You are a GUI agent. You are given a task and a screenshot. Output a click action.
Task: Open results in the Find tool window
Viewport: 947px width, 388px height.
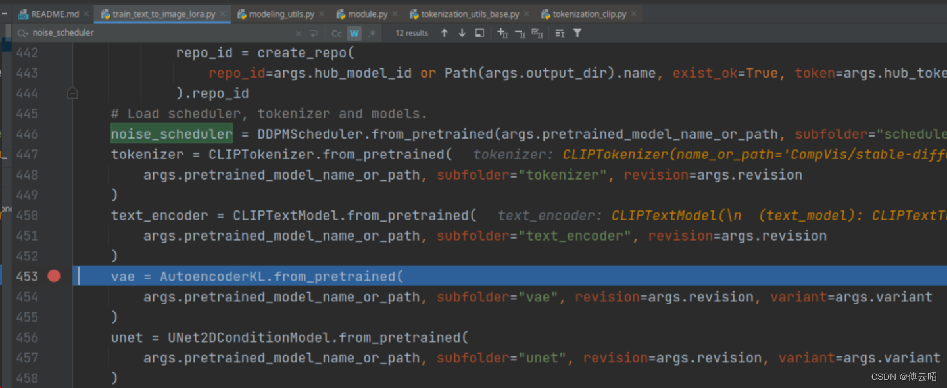(479, 33)
